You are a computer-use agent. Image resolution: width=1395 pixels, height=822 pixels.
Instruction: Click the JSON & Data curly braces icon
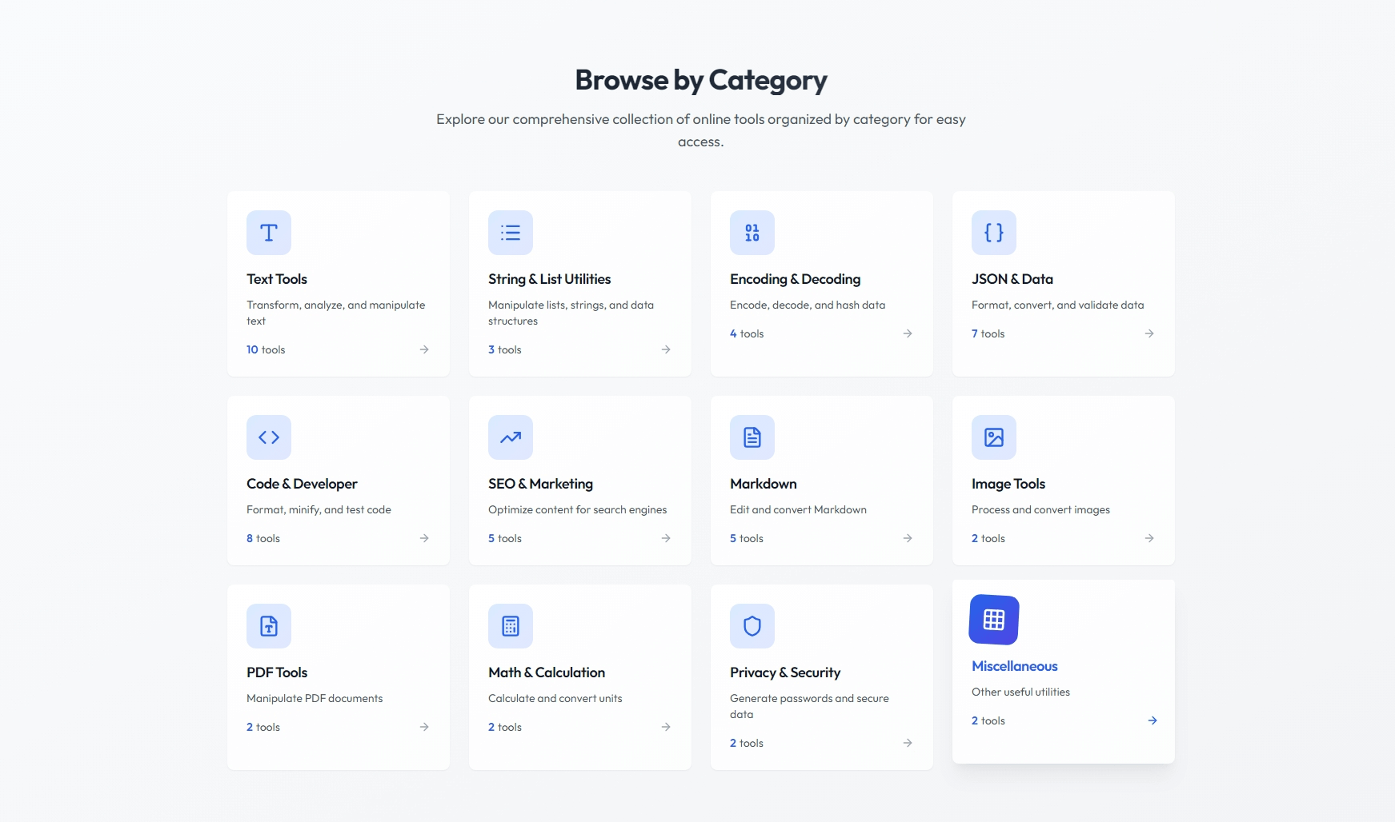pos(994,233)
